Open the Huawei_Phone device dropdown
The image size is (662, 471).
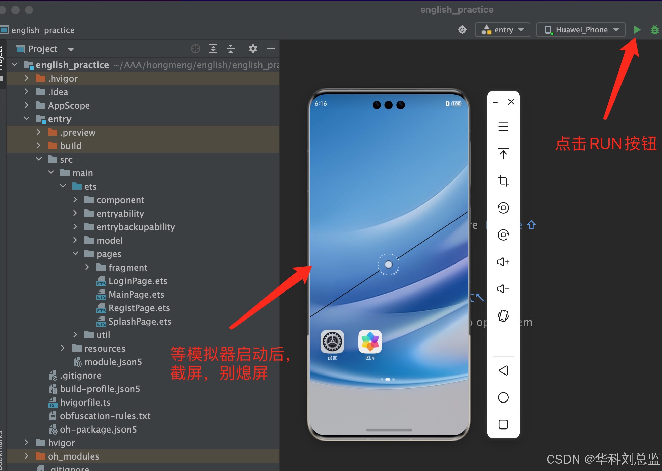pyautogui.click(x=581, y=30)
